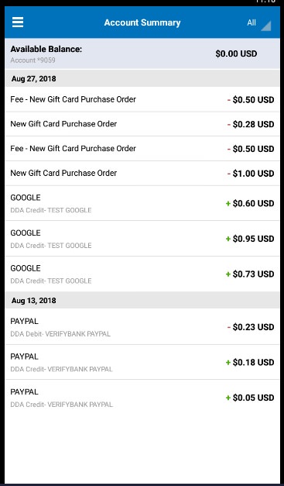The image size is (284, 486).
Task: Open the PAYPAL debit of $0.23
Action: click(x=142, y=327)
